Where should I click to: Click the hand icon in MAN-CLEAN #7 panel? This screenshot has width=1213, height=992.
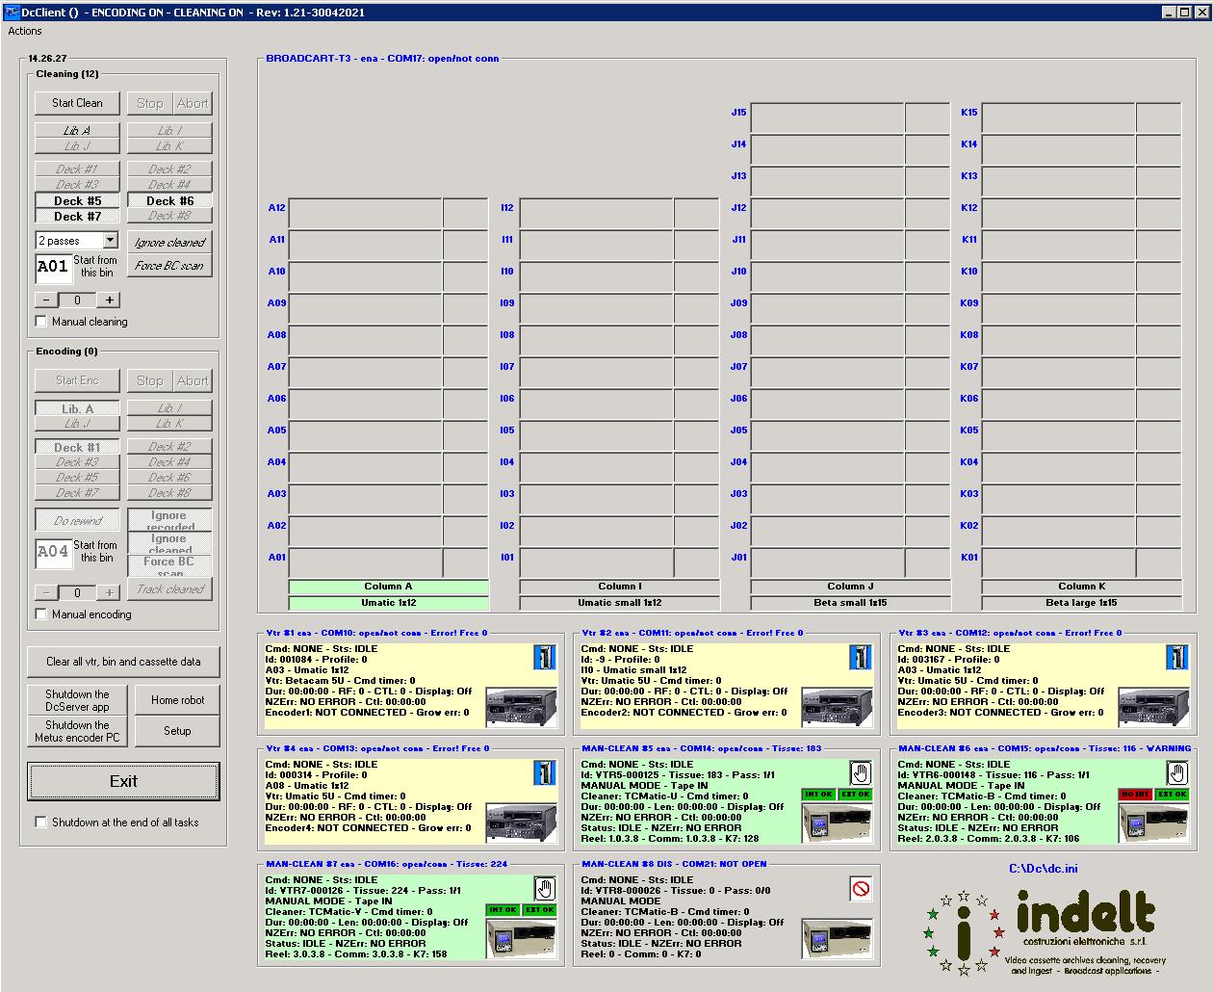544,888
